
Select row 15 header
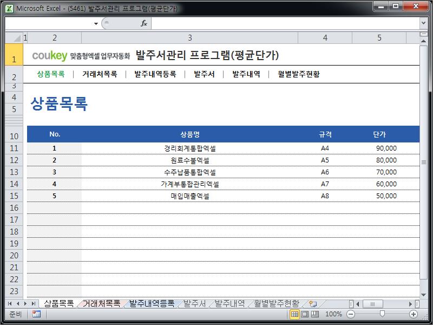click(x=14, y=196)
